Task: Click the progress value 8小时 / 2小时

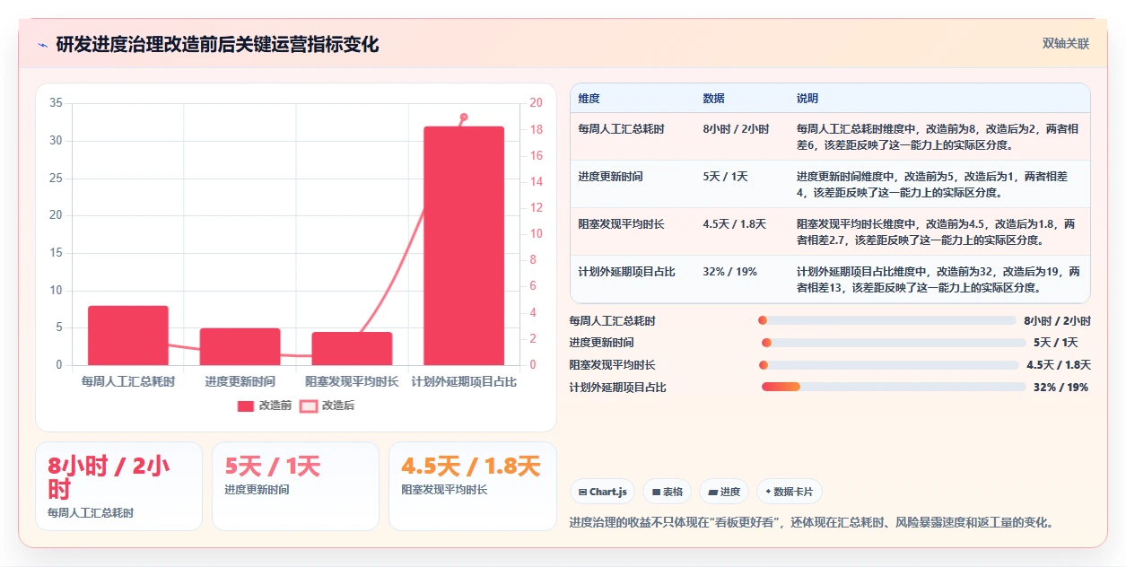Action: click(x=1057, y=320)
